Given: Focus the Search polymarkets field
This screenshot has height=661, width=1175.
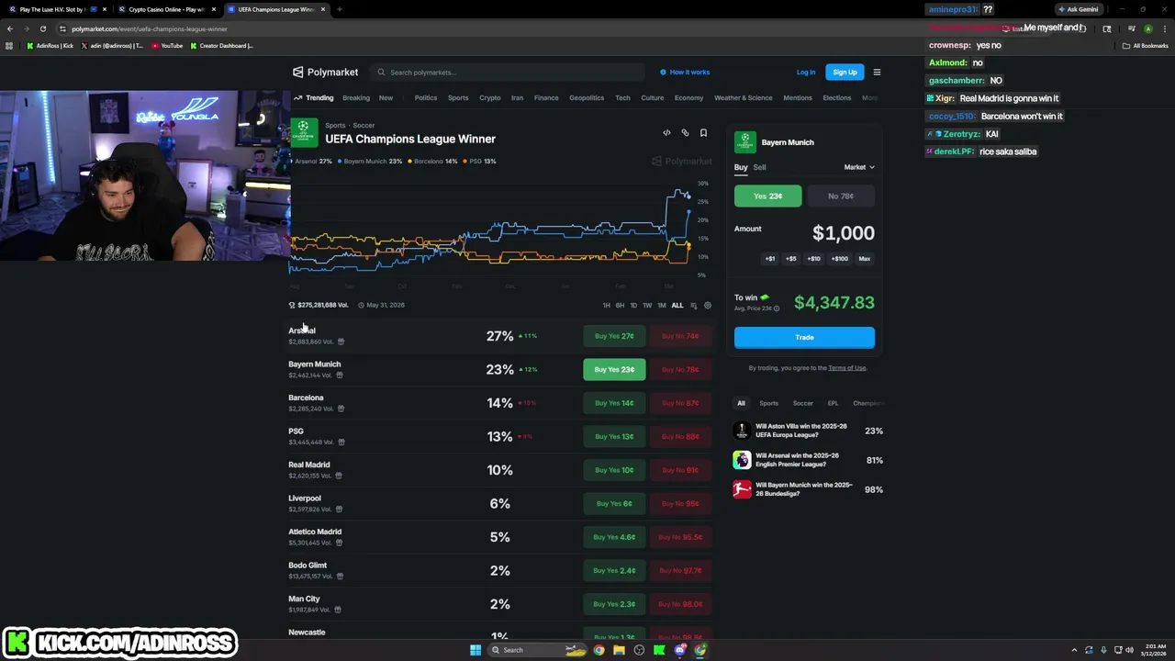Looking at the screenshot, I should 508,73.
